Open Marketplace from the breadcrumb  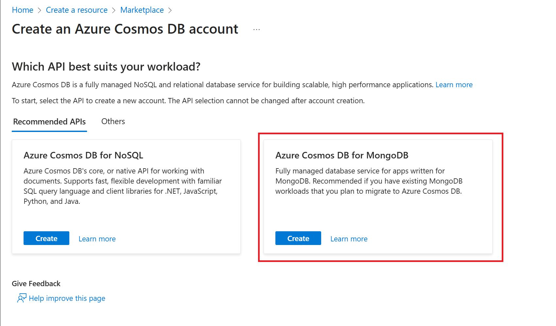coord(142,10)
